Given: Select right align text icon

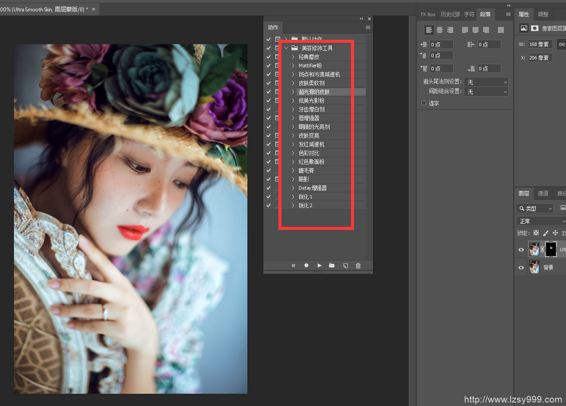Looking at the screenshot, I should tap(450, 30).
